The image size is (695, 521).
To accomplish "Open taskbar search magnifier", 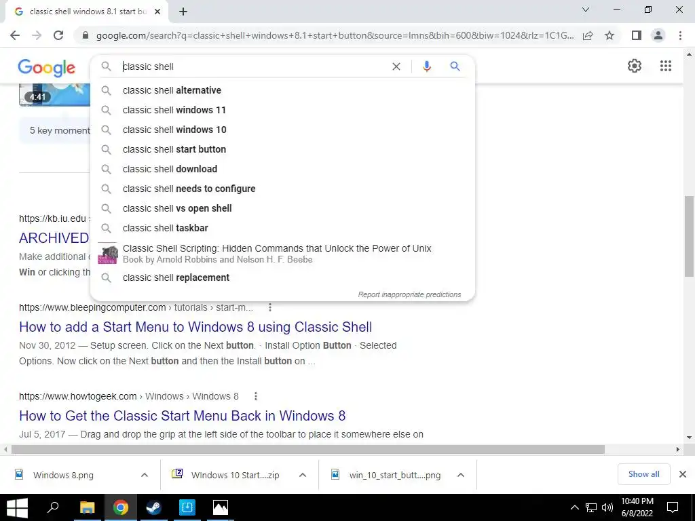I will 53,507.
